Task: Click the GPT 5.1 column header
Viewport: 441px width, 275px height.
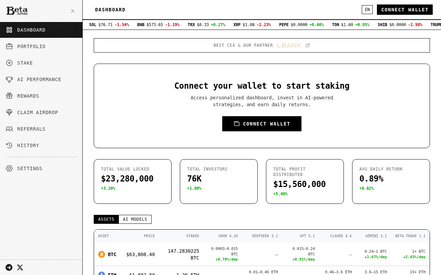Action: [307, 236]
